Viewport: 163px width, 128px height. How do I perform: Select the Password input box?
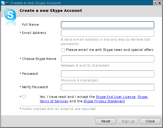107,74
